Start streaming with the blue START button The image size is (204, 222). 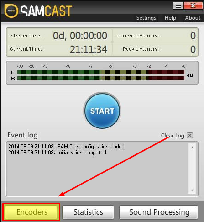102,111
